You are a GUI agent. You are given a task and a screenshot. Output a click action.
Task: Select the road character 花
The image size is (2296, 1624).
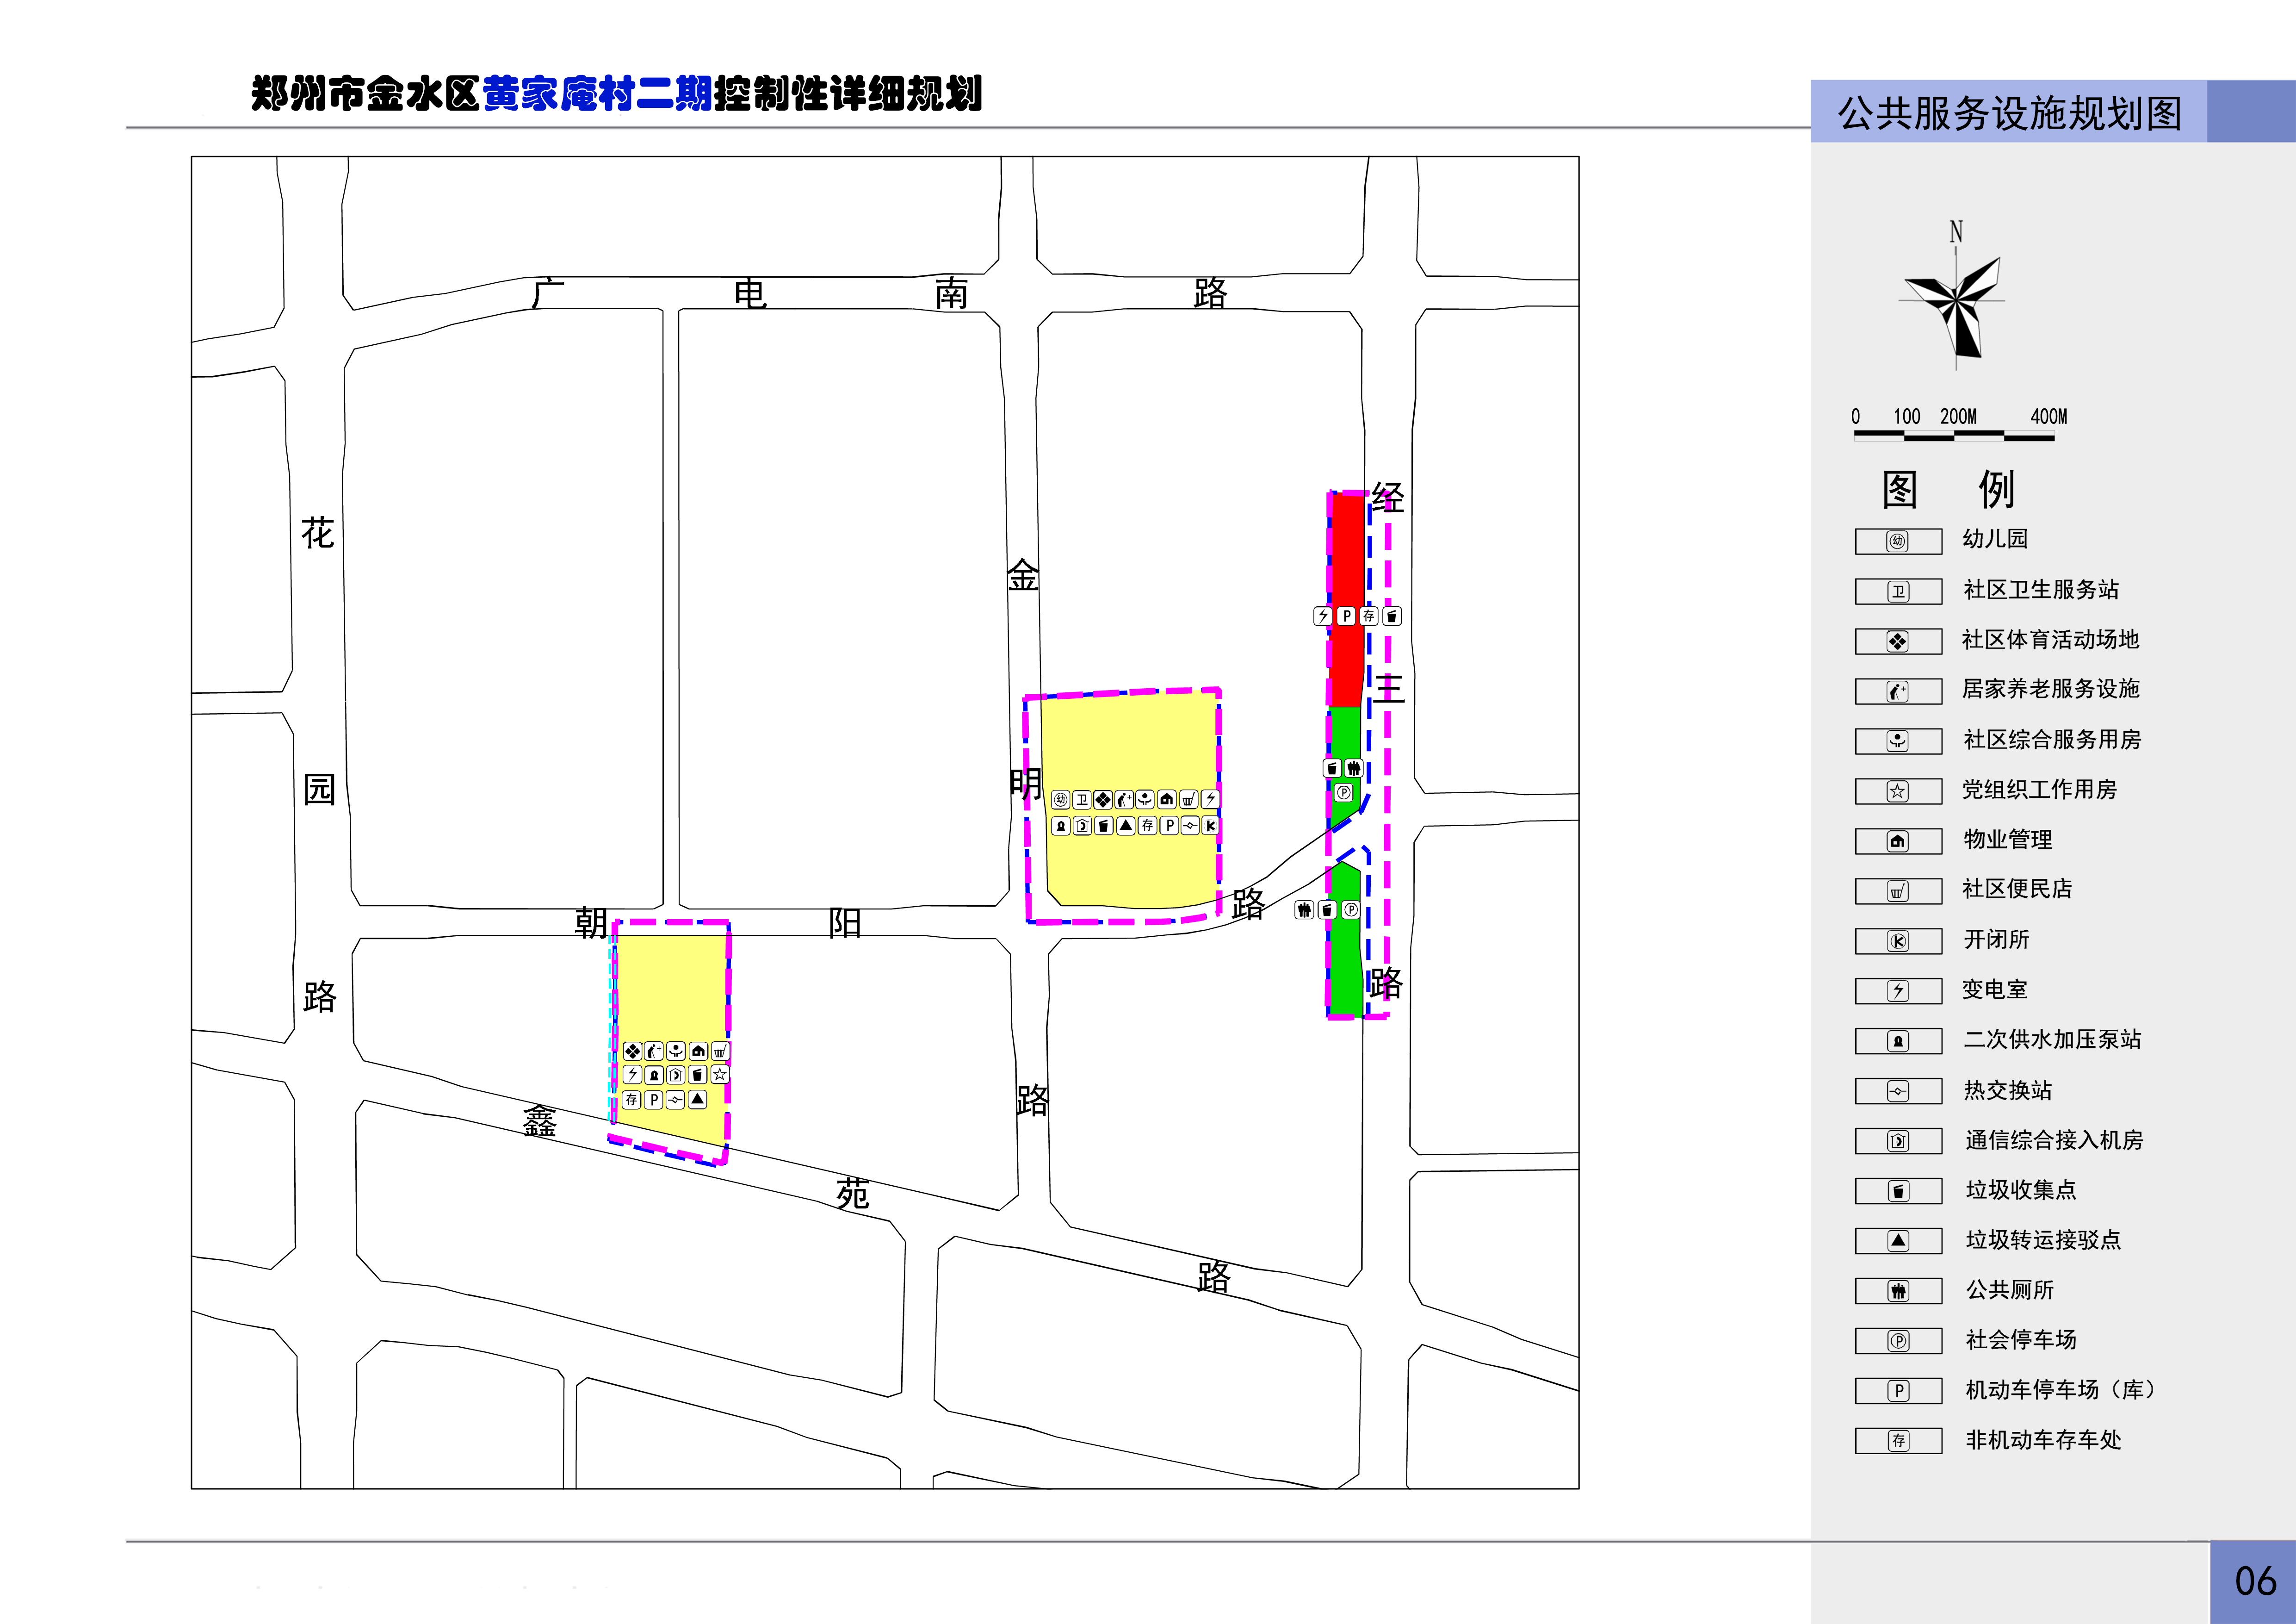(x=318, y=532)
